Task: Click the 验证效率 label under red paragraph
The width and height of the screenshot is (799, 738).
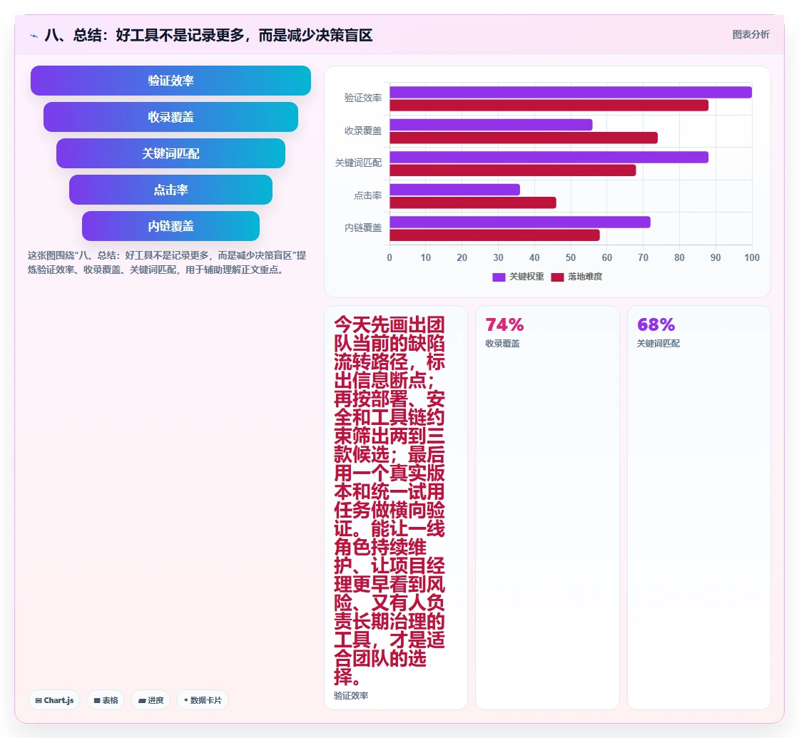Action: 351,696
